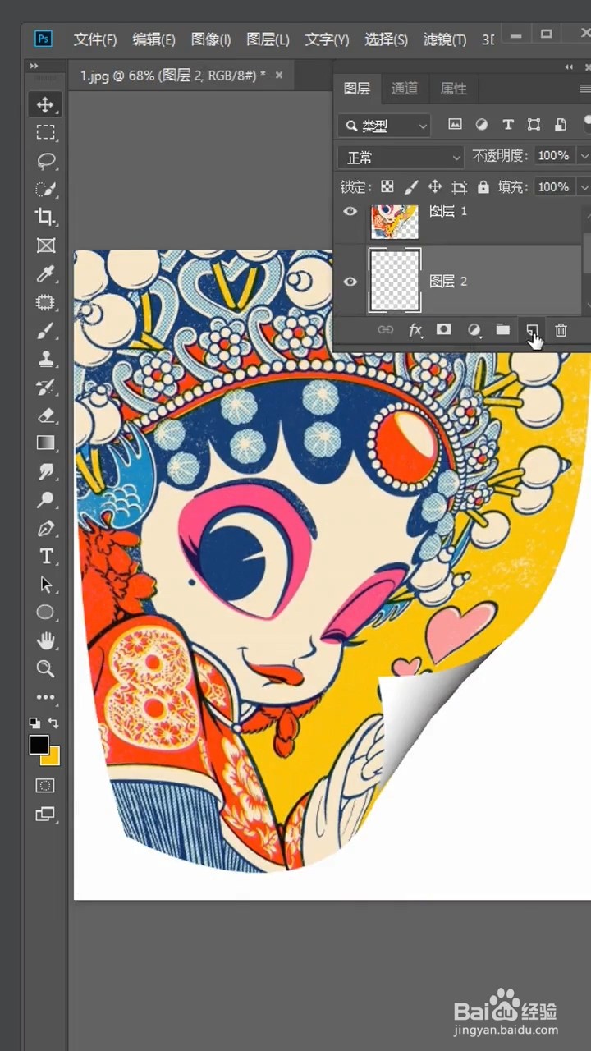Select the Quick Selection tool
Image resolution: width=591 pixels, height=1051 pixels.
tap(45, 189)
